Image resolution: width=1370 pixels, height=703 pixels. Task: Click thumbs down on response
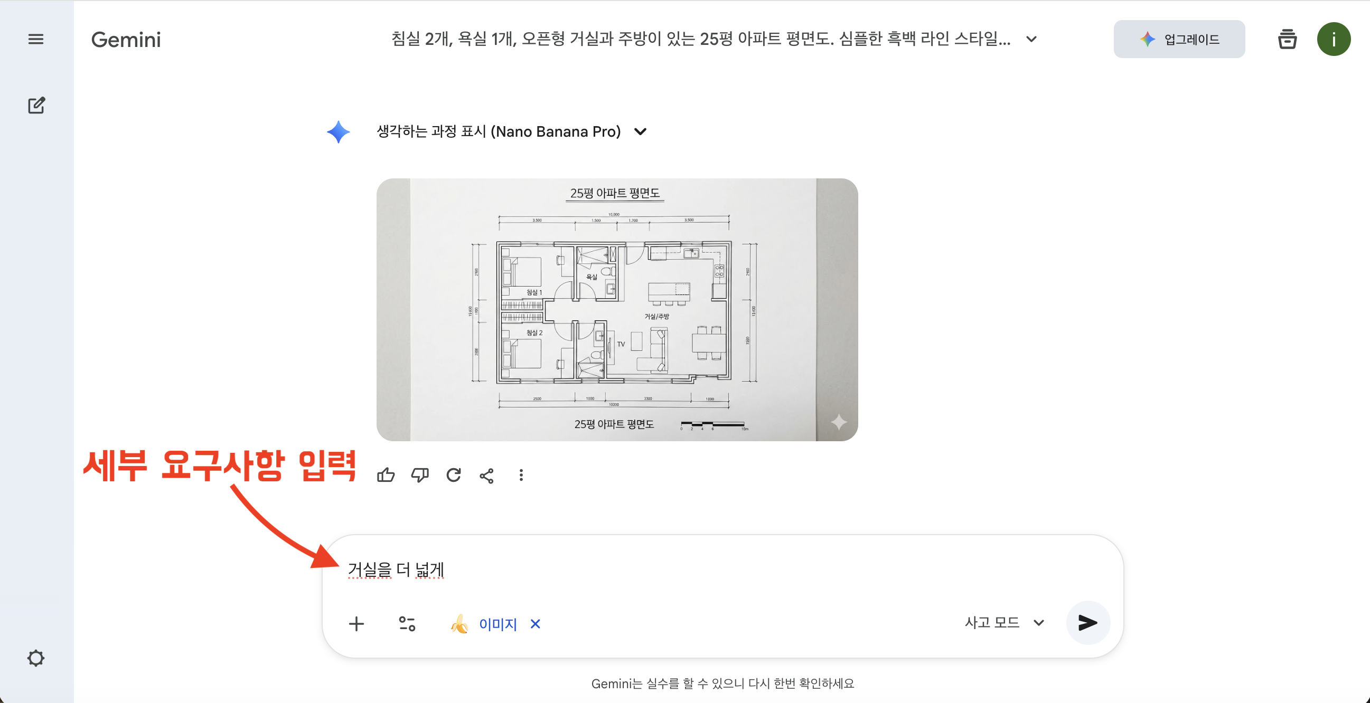420,475
